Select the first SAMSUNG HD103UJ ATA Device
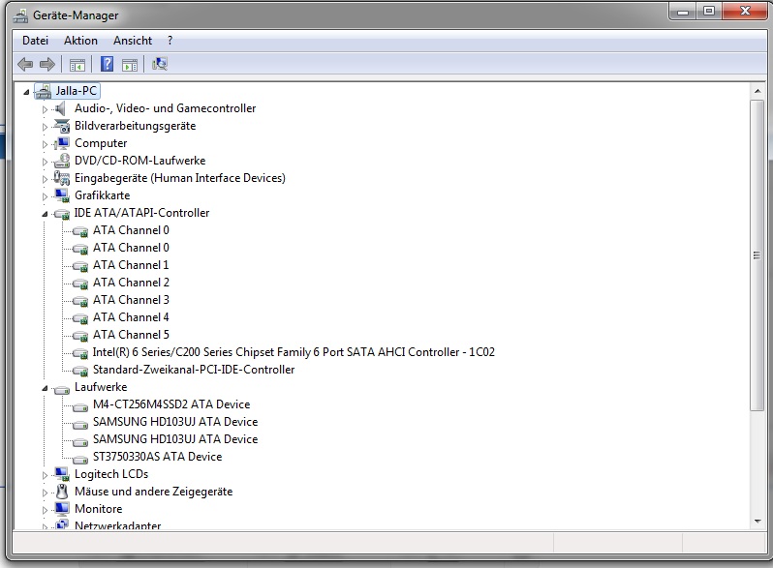The image size is (773, 568). [x=175, y=422]
